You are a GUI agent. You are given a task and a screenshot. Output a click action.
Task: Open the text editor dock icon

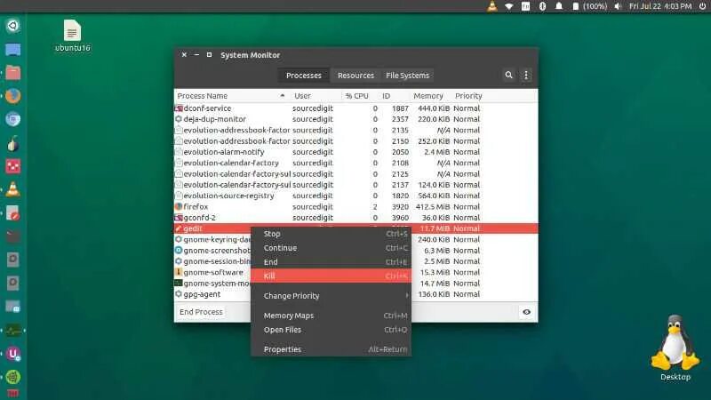coord(12,213)
